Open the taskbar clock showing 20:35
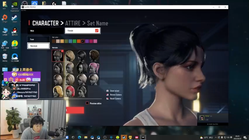Image resolution: width=249 pixels, height=140 pixels. [238, 138]
